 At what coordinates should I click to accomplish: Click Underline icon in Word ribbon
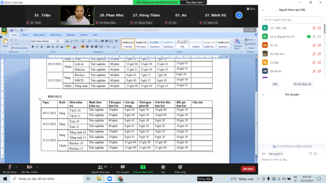click(42, 47)
